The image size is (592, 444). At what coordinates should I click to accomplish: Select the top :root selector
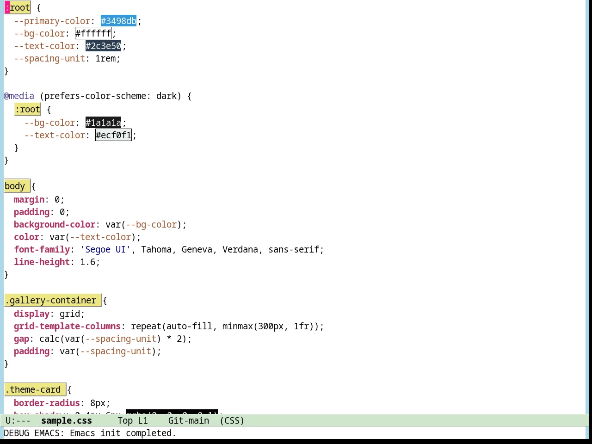click(x=18, y=7)
